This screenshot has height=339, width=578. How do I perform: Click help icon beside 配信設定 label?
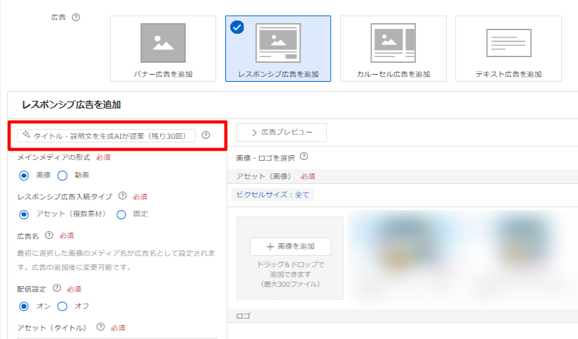pos(56,288)
